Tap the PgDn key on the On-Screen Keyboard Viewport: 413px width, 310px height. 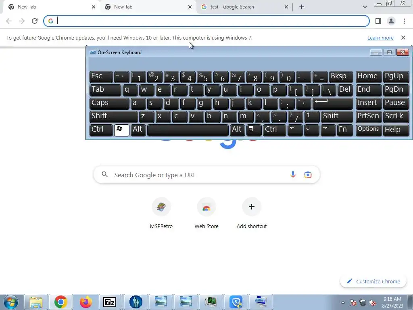point(396,90)
